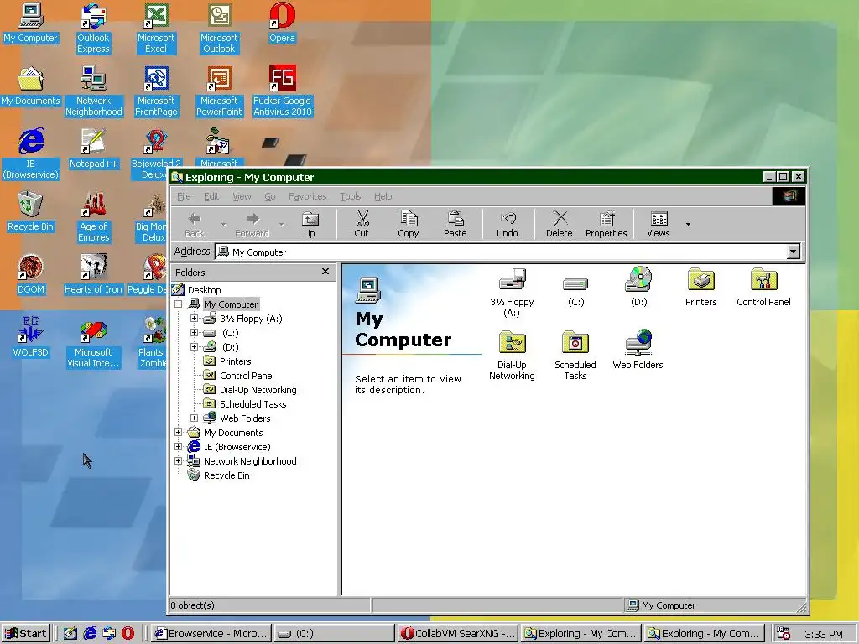Click the Delete toolbar icon

click(x=560, y=219)
